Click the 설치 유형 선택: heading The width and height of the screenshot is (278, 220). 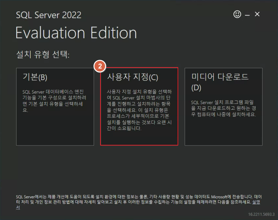coord(43,54)
